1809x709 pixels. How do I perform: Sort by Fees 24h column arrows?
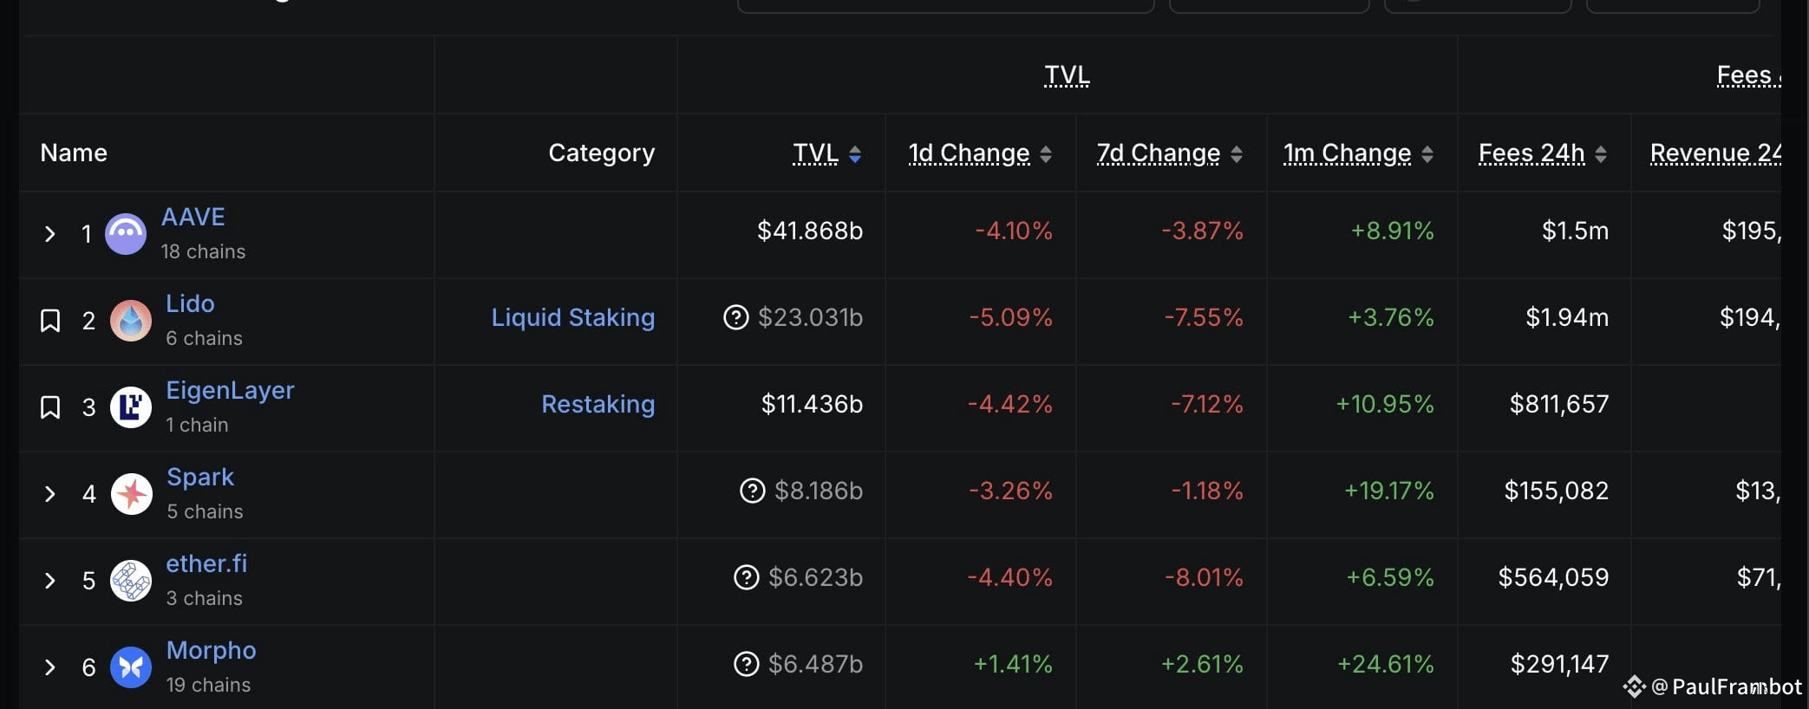(x=1601, y=154)
